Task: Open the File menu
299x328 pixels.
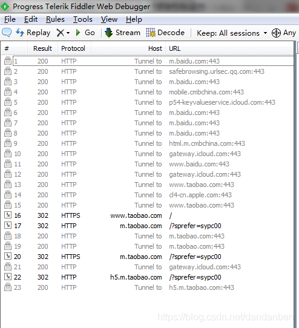Action: [10, 19]
